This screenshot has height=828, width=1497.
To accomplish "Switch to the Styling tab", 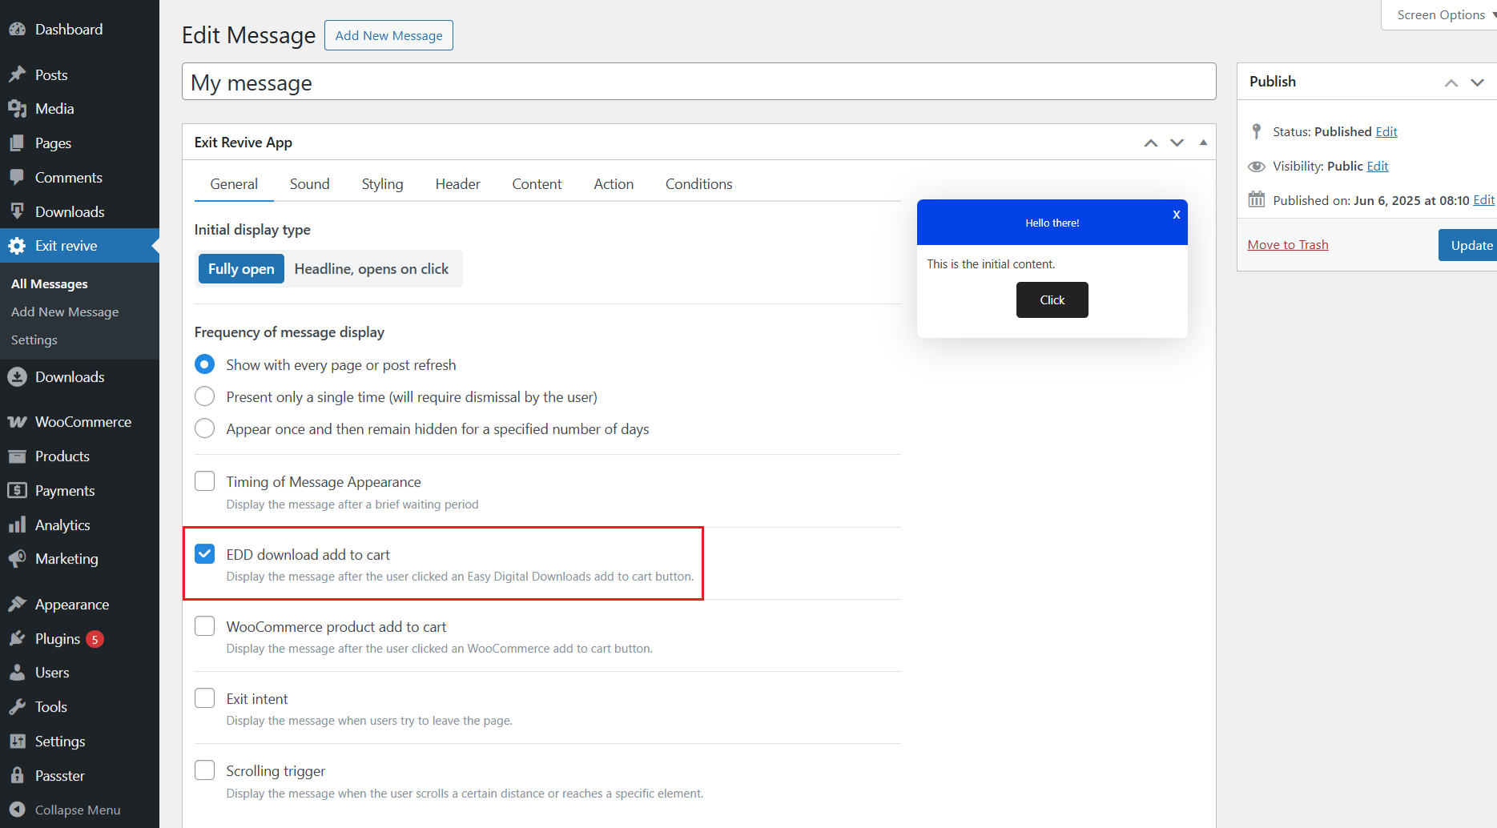I will 382,184.
